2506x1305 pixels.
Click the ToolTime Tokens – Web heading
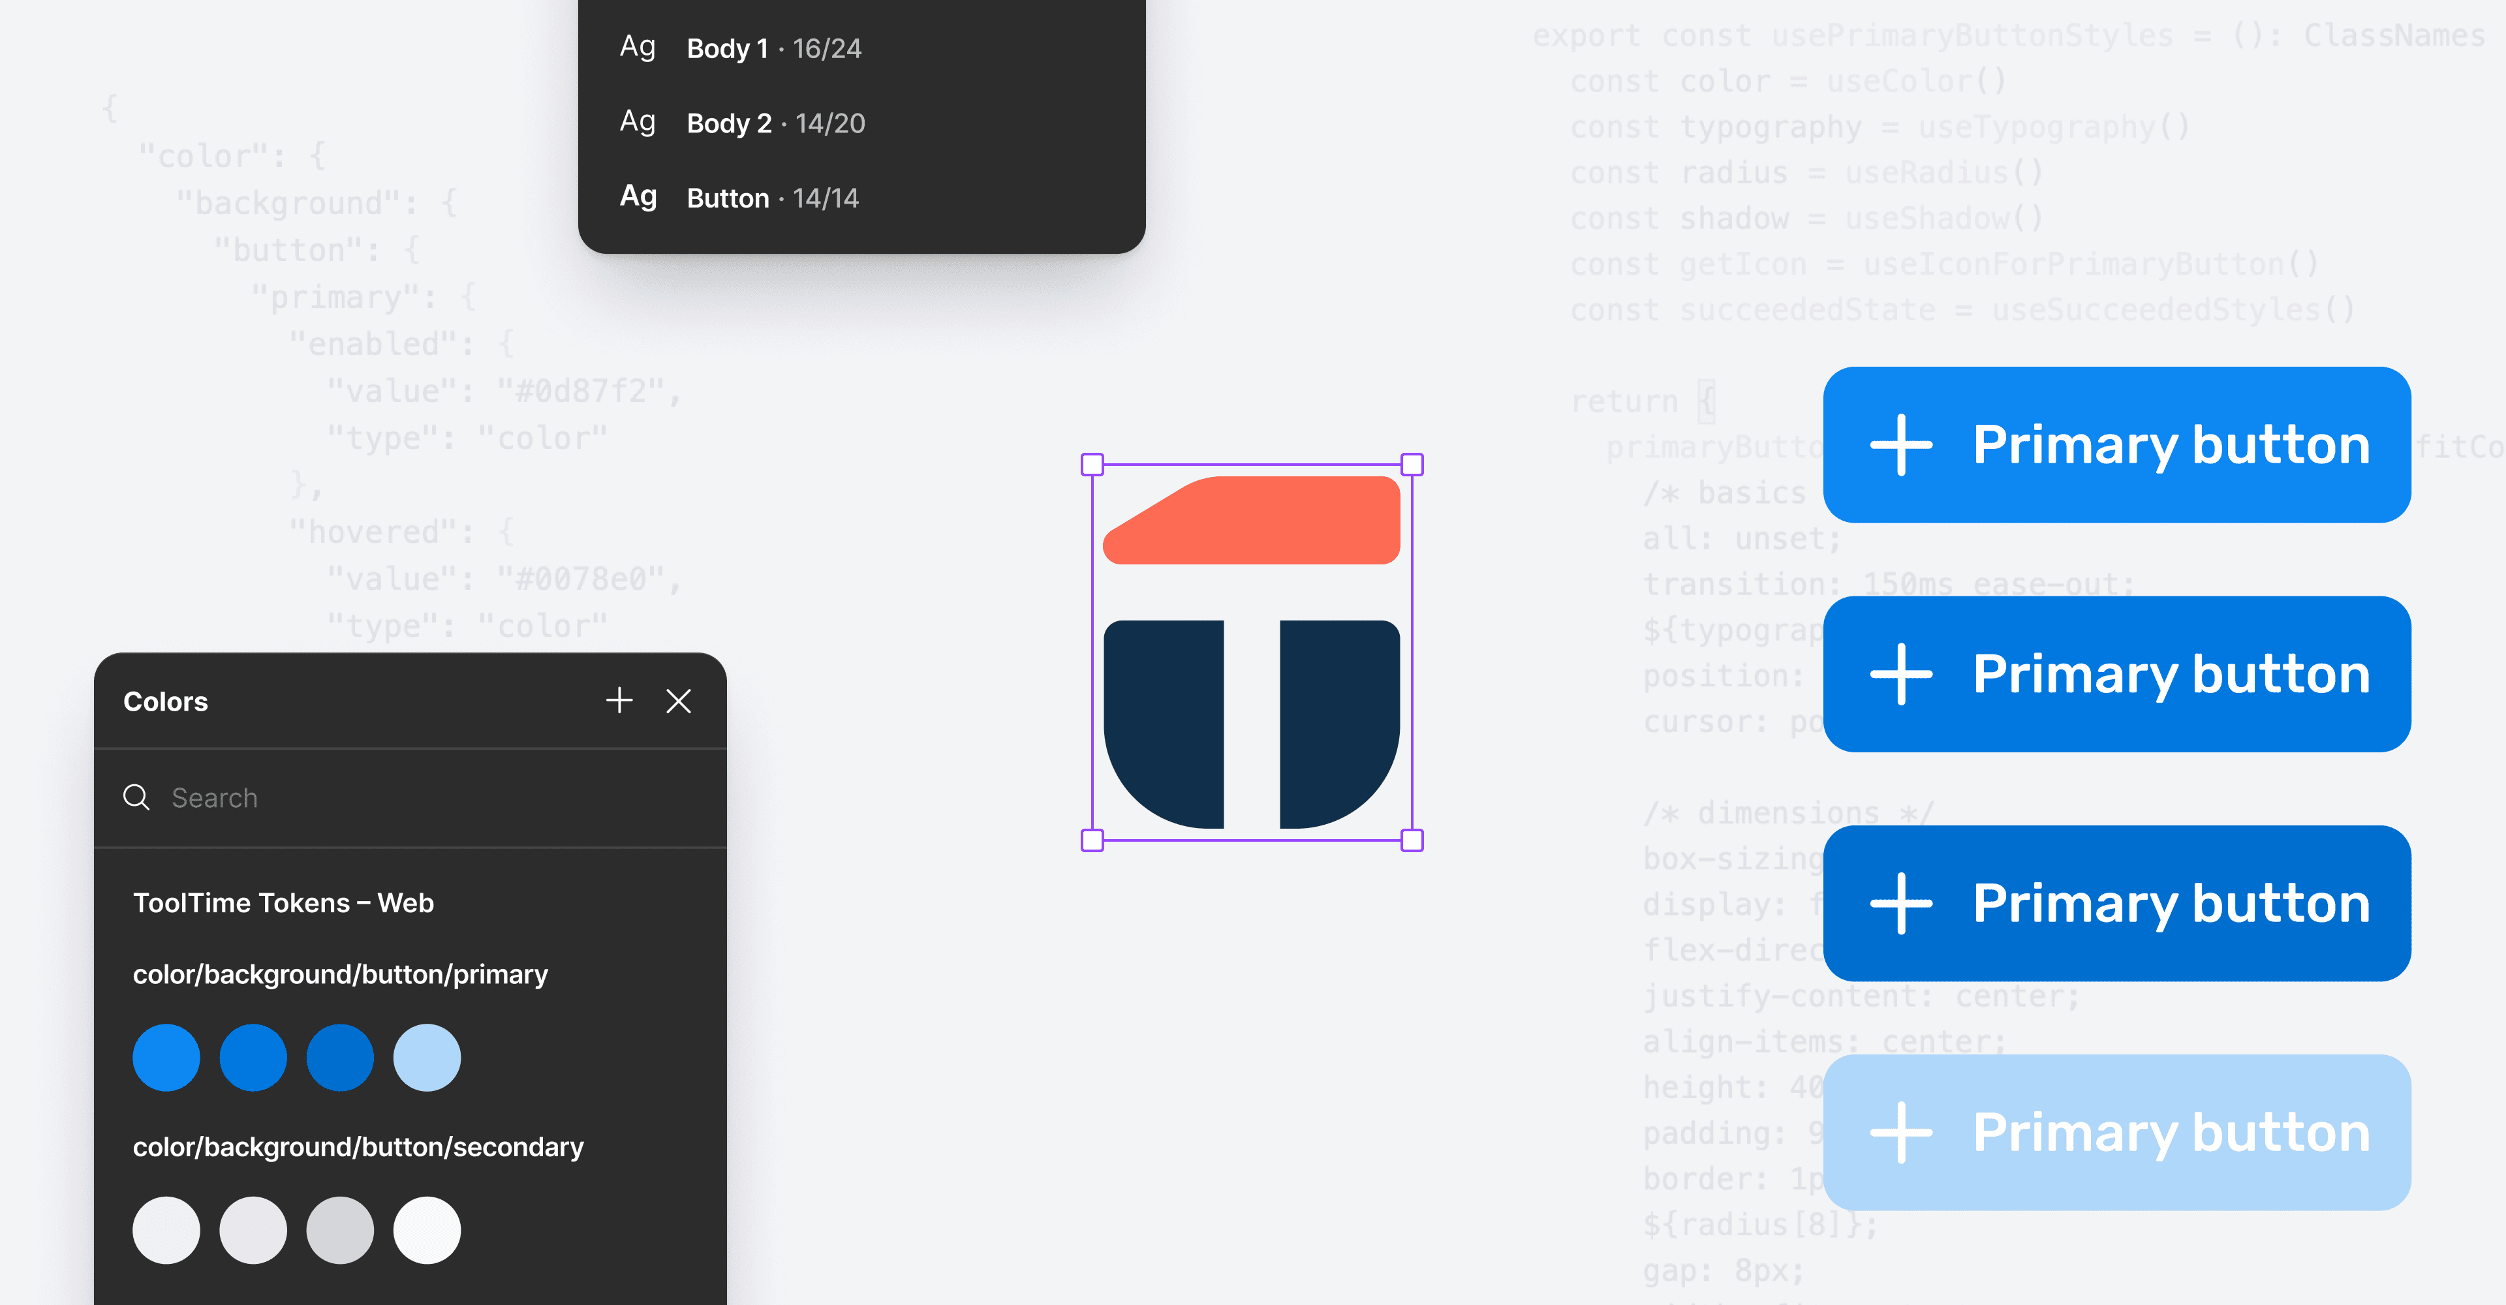coord(283,902)
